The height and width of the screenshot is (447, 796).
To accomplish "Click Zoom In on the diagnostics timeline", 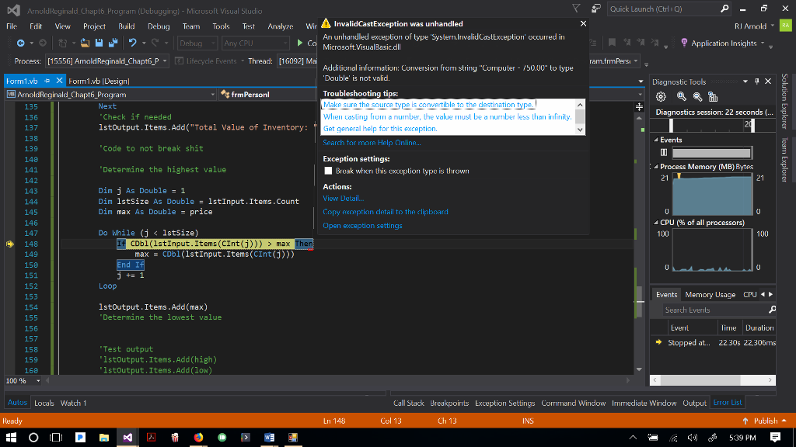I will 682,95.
